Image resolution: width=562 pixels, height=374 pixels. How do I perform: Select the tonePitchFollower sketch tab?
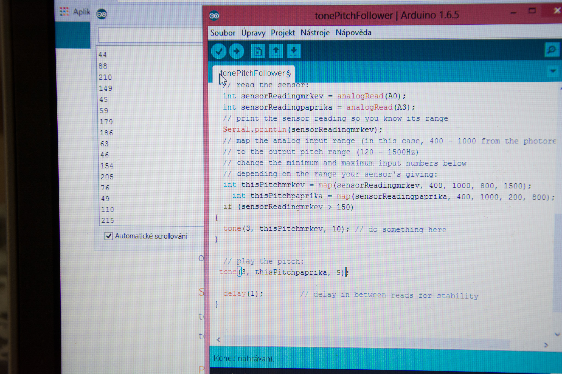[x=255, y=73]
